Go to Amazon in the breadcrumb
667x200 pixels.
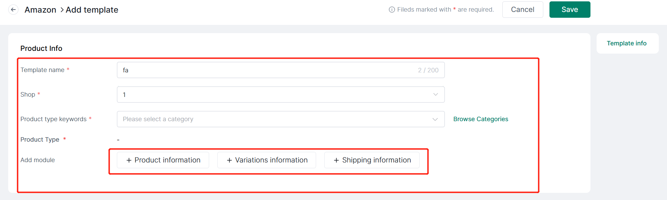pyautogui.click(x=40, y=10)
